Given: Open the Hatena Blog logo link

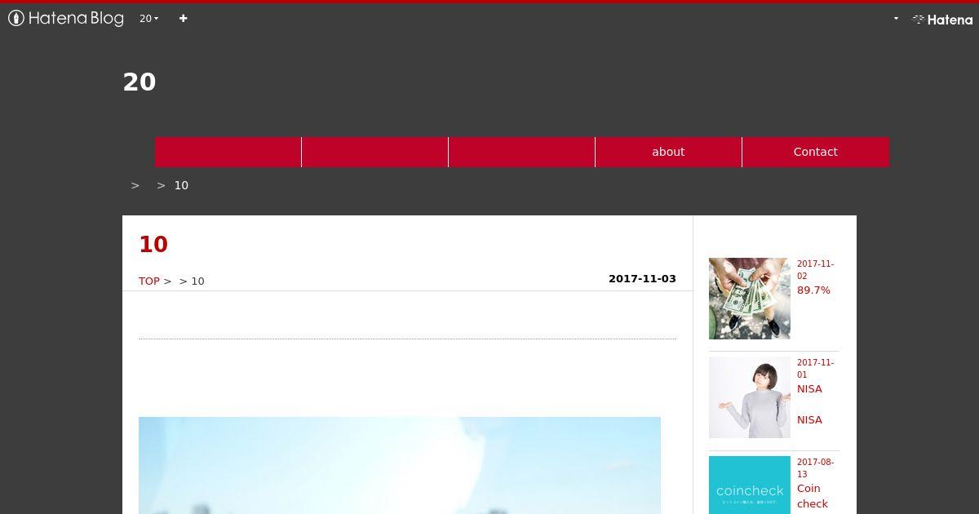Looking at the screenshot, I should pos(66,18).
